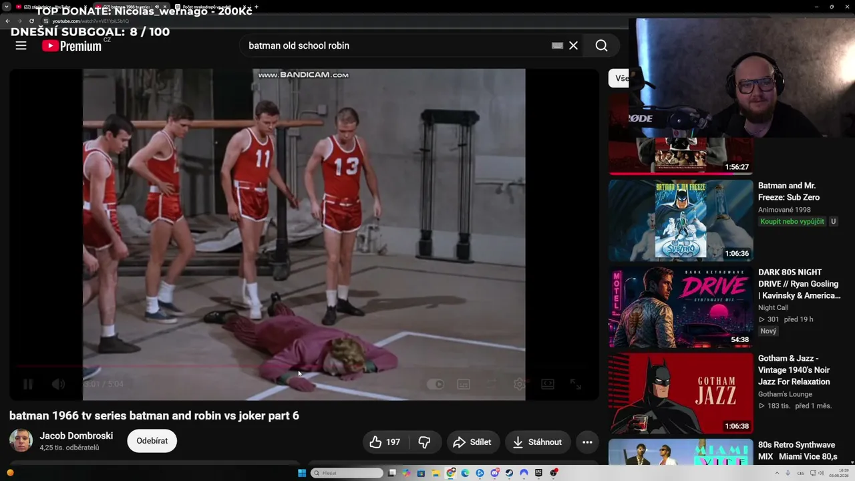Reload the YouTube page

tap(31, 21)
